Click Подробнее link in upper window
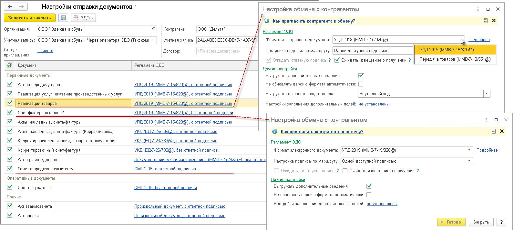 479,40
